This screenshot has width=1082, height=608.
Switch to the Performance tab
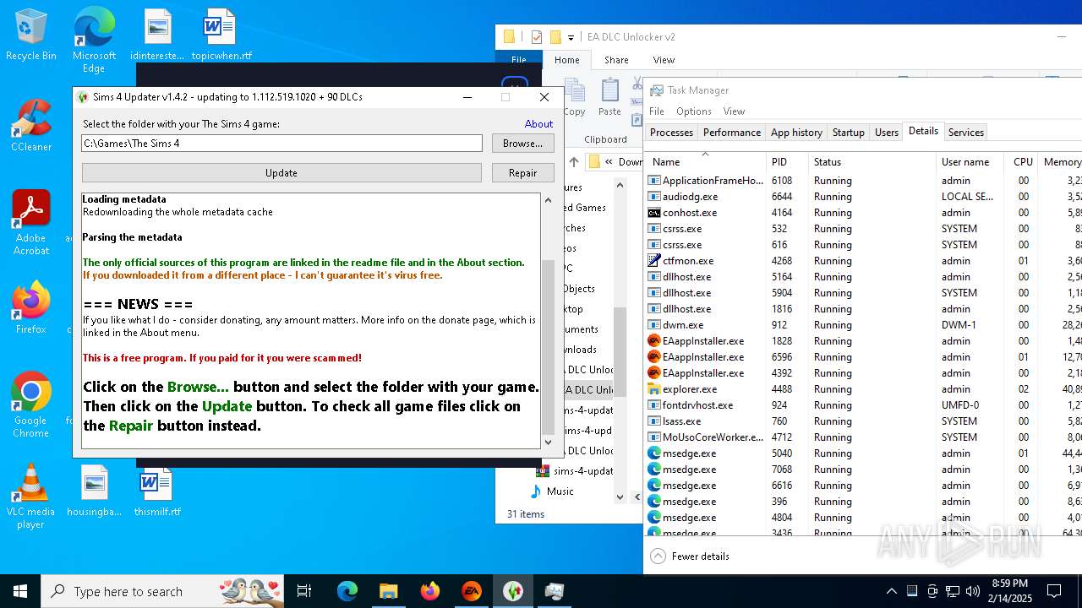731,132
